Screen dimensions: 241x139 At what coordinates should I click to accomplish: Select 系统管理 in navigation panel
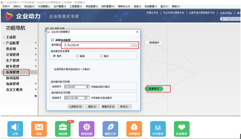[13, 72]
